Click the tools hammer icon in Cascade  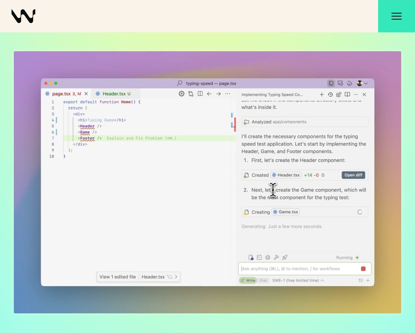tap(276, 257)
